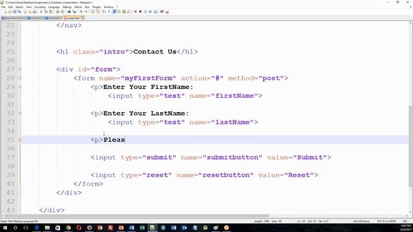
Task: Open the Search menu
Action: click(x=19, y=7)
